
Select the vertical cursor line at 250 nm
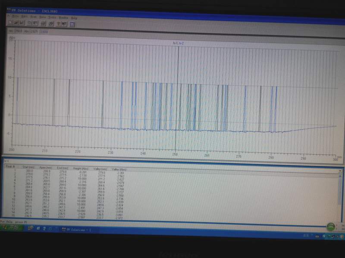click(x=177, y=99)
